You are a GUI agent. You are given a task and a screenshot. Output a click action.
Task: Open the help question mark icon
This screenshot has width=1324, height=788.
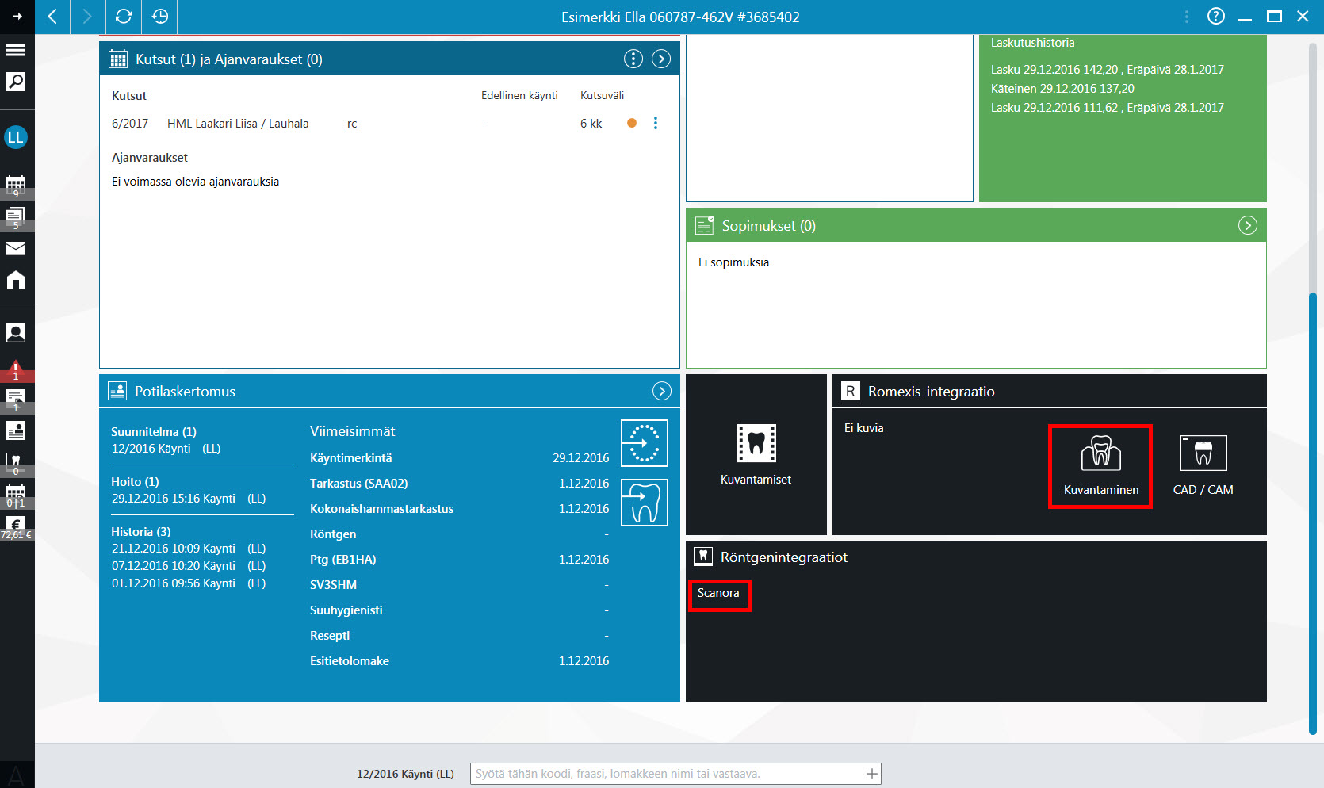pos(1216,17)
